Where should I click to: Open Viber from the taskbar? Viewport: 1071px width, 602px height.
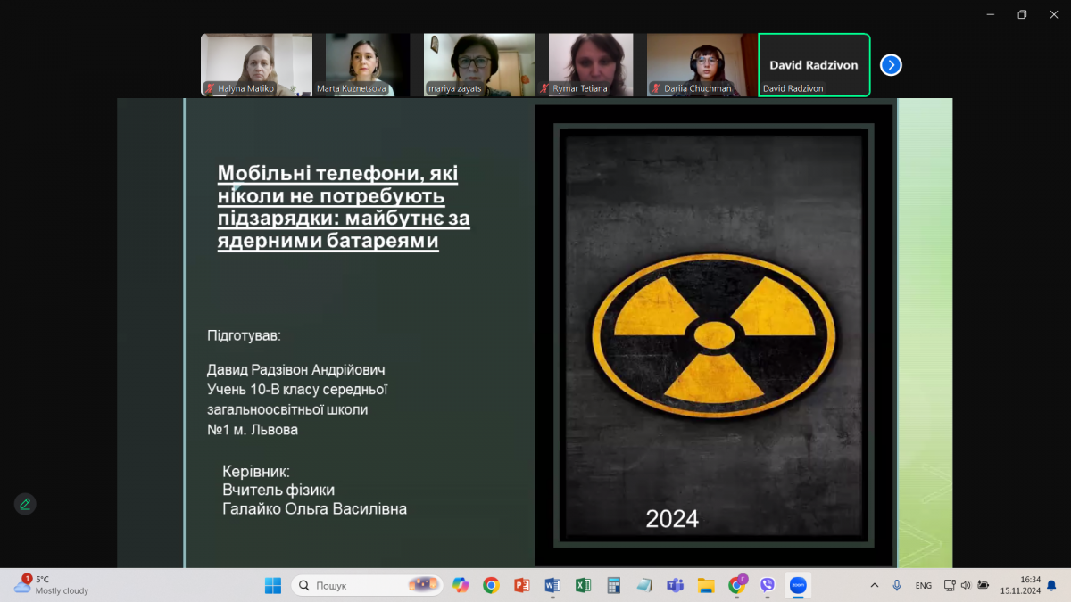click(x=768, y=585)
